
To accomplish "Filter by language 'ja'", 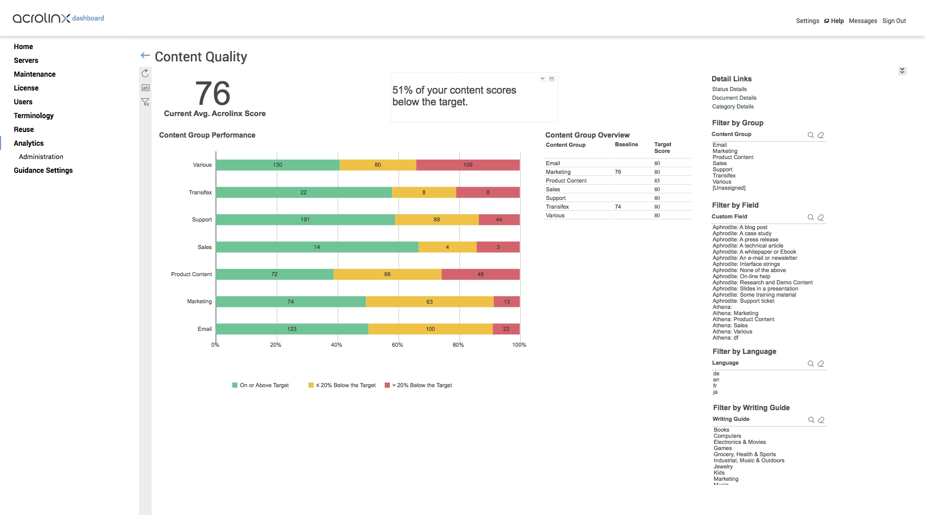I will (x=715, y=392).
